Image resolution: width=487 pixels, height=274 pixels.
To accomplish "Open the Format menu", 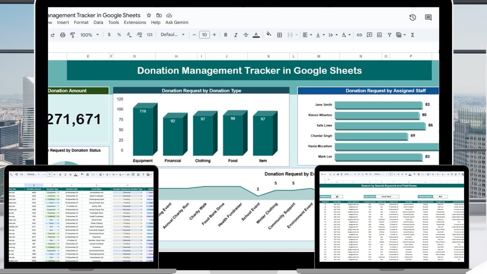I will click(x=81, y=22).
